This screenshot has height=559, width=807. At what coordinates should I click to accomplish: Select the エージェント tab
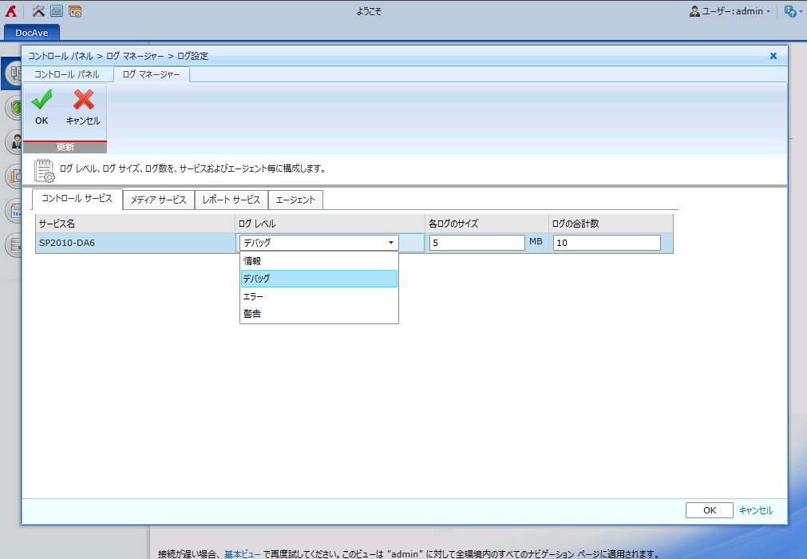pyautogui.click(x=295, y=200)
